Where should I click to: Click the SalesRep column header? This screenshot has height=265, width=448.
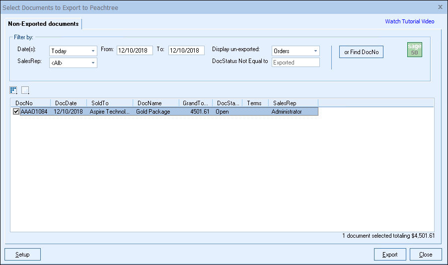tap(293, 103)
